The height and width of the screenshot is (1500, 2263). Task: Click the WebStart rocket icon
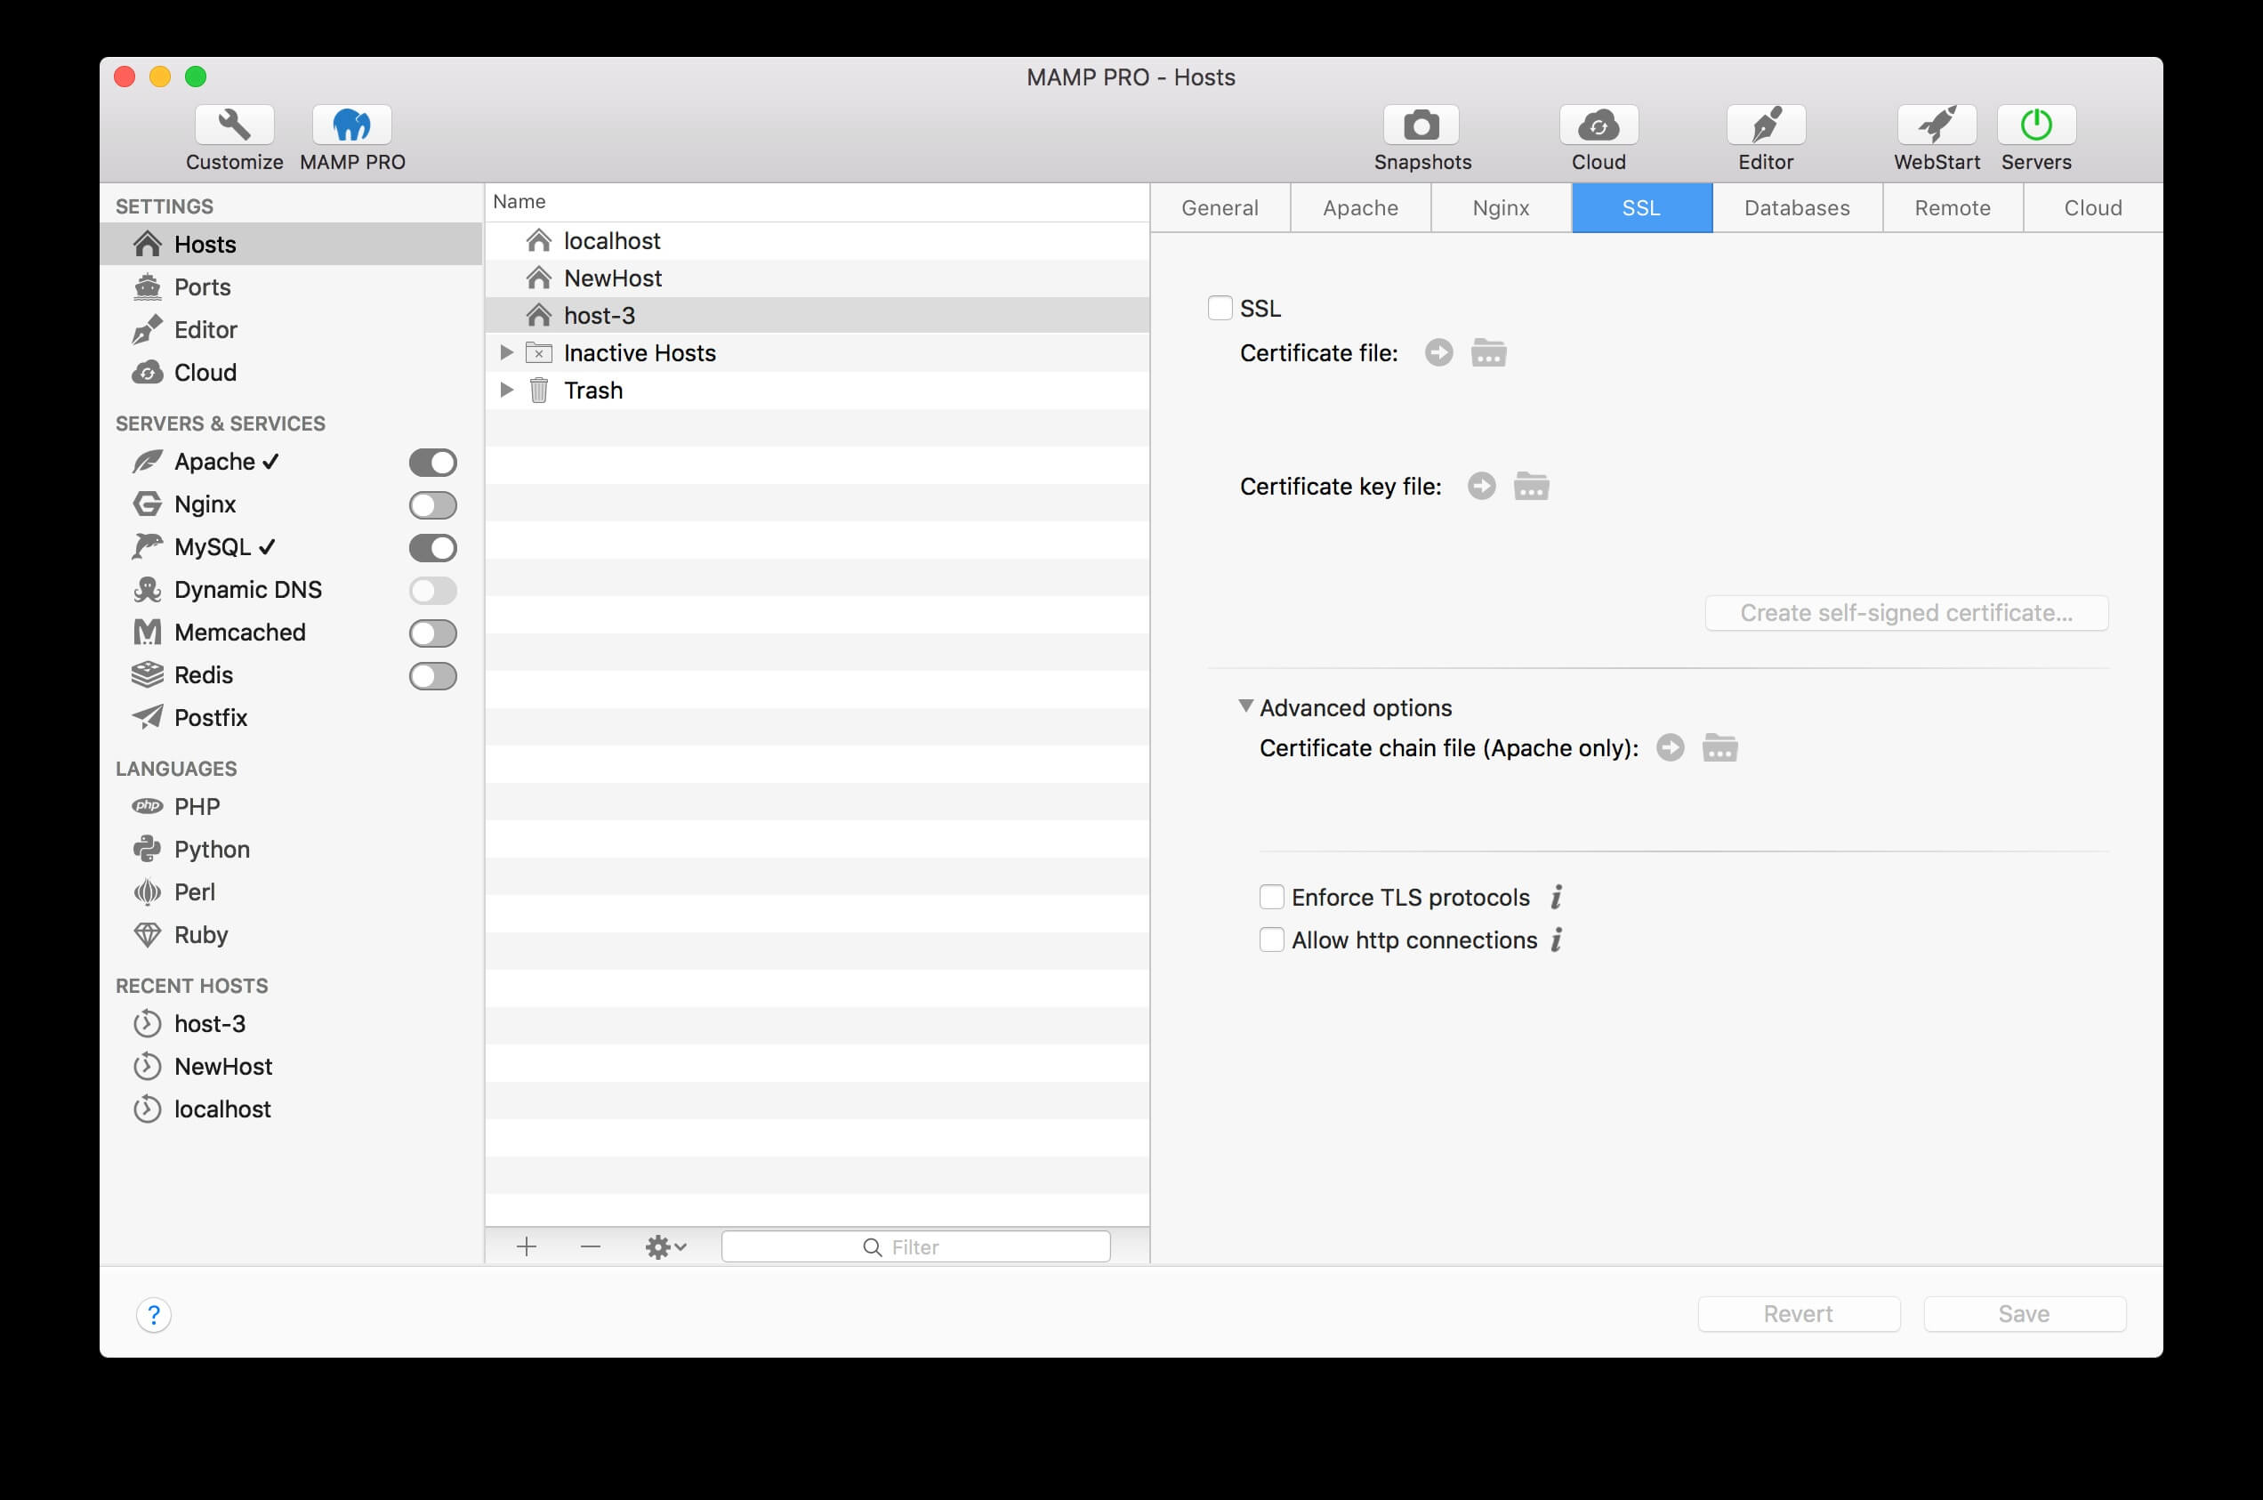(1937, 125)
